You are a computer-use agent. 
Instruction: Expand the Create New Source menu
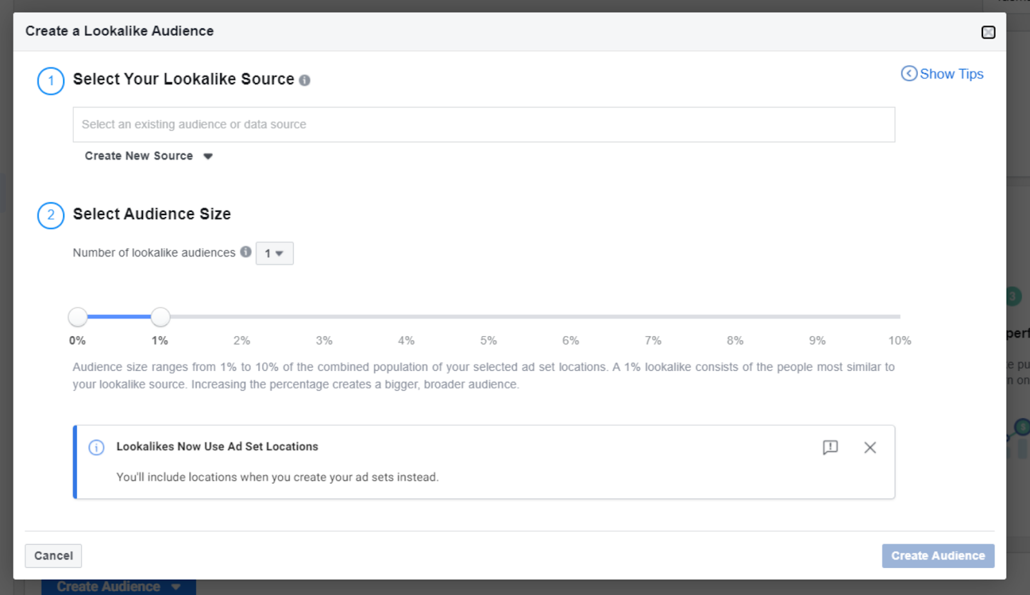(x=147, y=155)
